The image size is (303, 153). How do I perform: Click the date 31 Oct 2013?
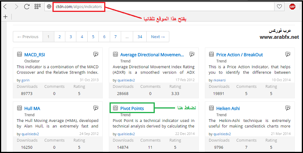89,80
